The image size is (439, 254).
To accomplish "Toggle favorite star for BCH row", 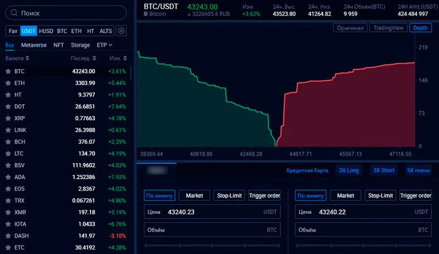I will click(8, 142).
